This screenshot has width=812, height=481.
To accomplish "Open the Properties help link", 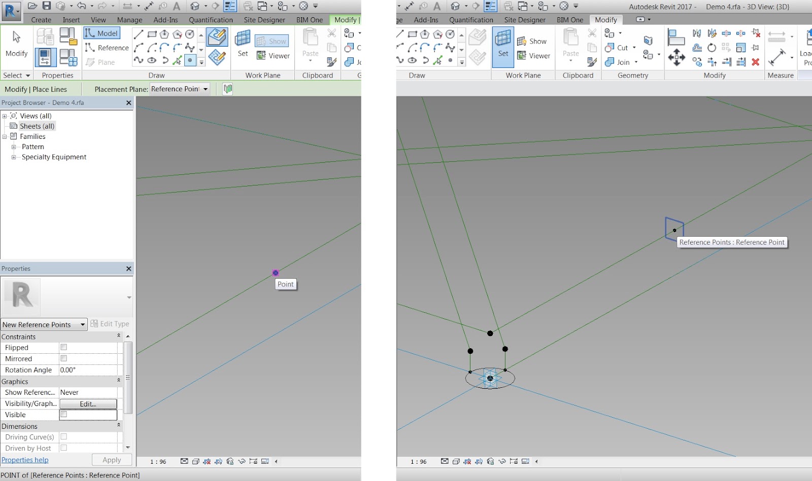I will 25,460.
